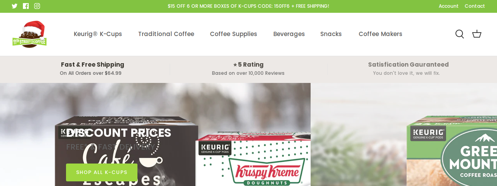
Task: Select the Fast & Free Shipping info
Action: 92,69
